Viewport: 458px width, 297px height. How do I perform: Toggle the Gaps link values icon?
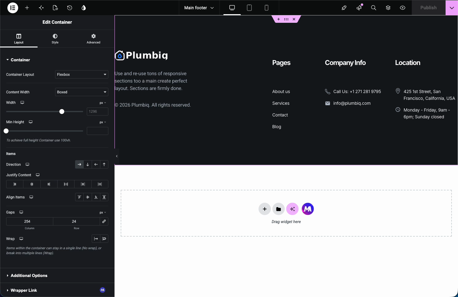[x=104, y=222]
